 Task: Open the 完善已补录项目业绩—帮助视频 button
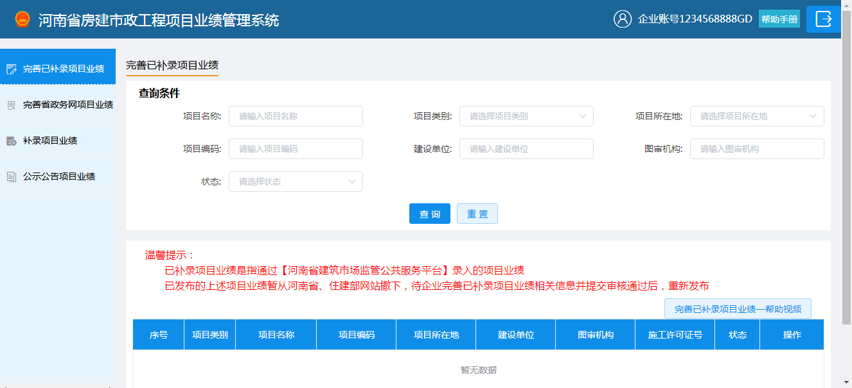click(x=738, y=309)
